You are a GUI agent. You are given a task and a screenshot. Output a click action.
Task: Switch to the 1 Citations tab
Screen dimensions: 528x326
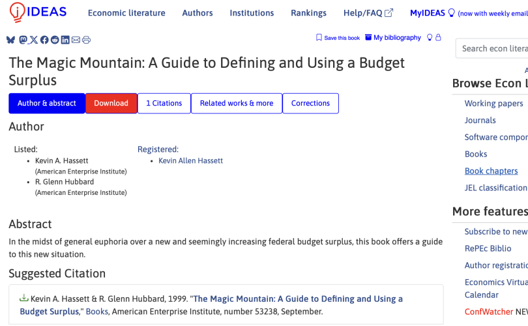164,103
